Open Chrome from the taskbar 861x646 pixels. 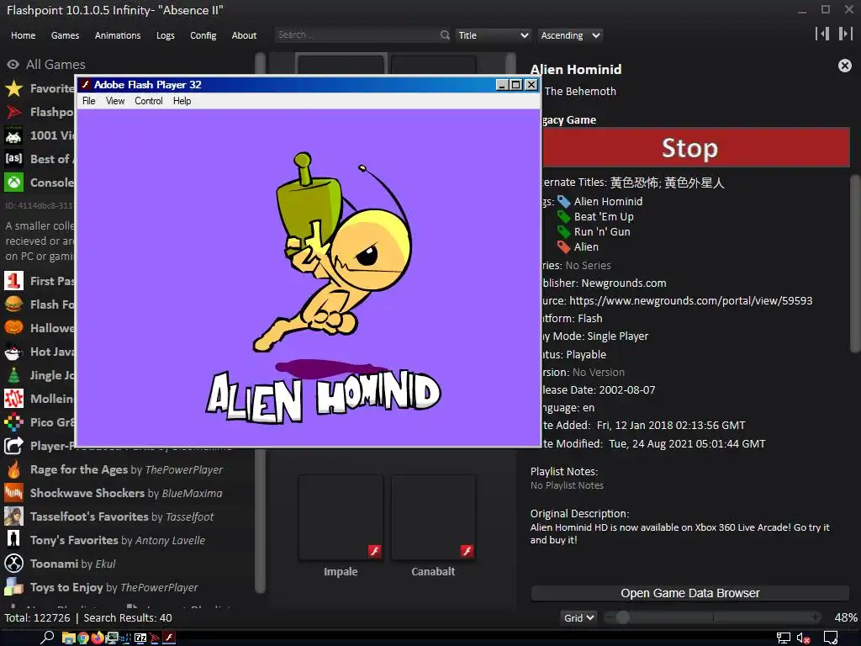click(83, 638)
